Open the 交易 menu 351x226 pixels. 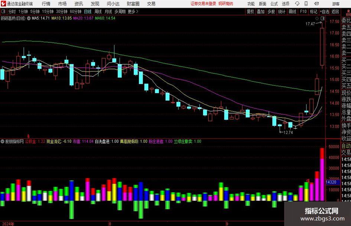pos(151,4)
